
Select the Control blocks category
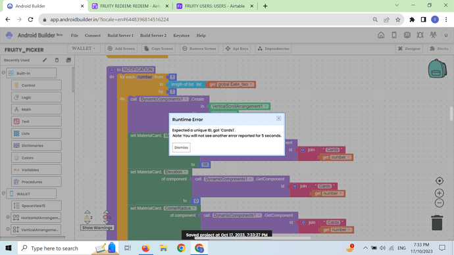tap(36, 85)
